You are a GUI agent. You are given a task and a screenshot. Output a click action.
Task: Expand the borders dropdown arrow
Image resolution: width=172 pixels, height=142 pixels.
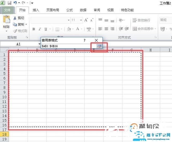[x=62, y=29]
